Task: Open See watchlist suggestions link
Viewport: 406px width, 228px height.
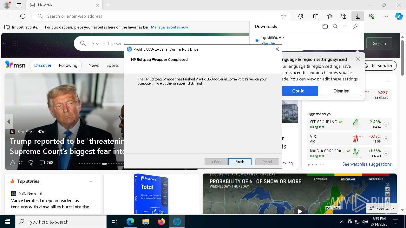Action: click(x=367, y=164)
